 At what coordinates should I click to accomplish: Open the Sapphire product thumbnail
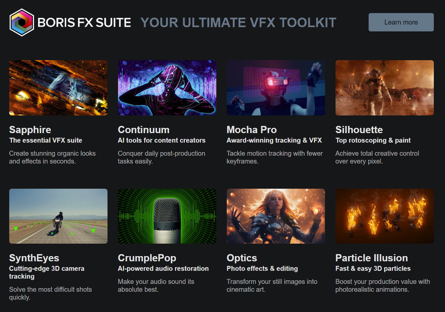pos(58,88)
